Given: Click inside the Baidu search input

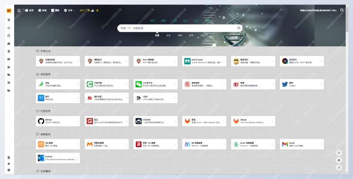Looking at the screenshot, I should 176,28.
